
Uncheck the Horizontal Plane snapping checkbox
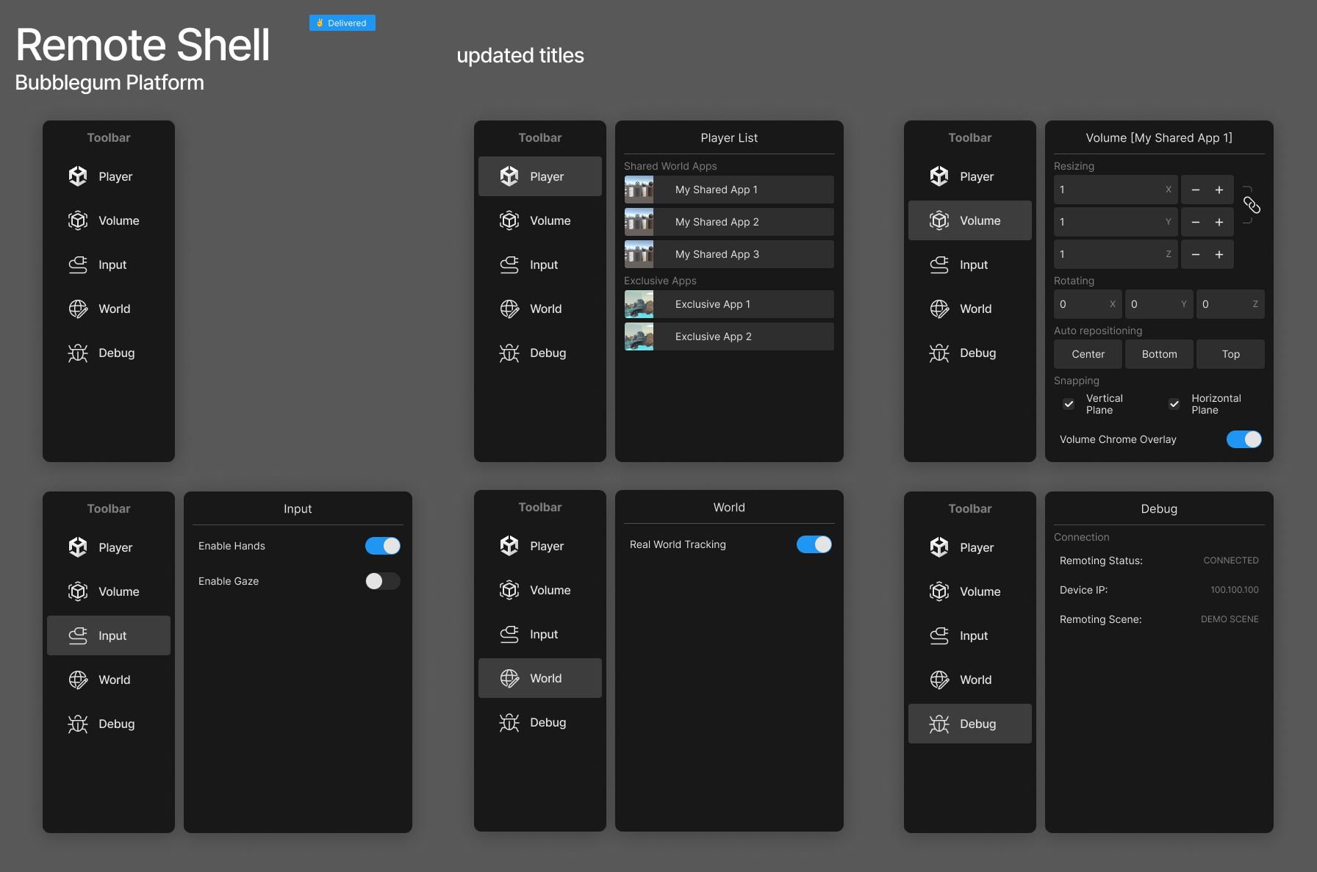click(1174, 404)
